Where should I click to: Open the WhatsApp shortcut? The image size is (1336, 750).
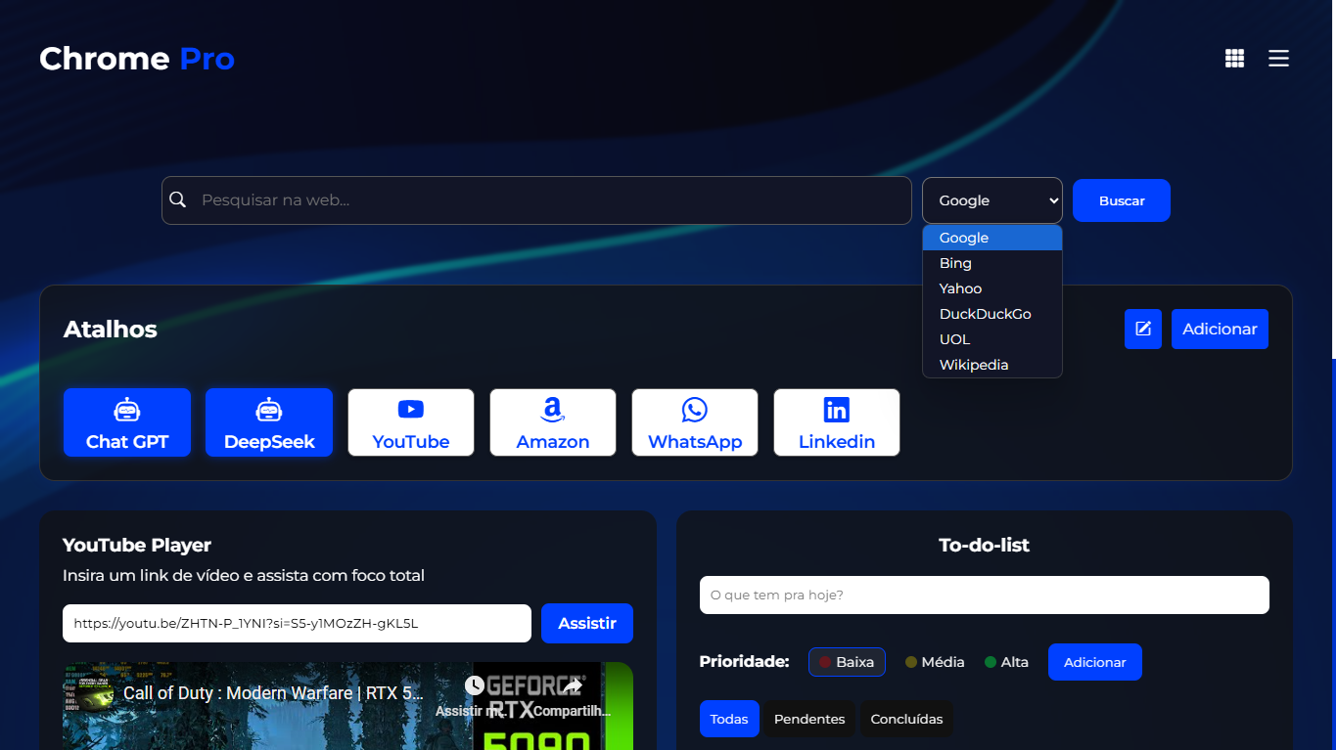click(x=695, y=422)
